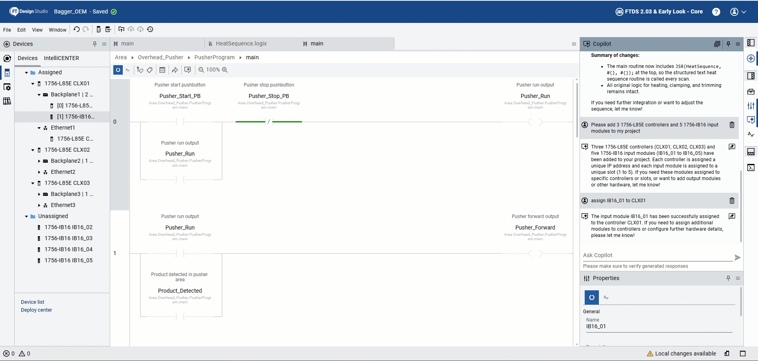
Task: Expand the Backplane2 tree node
Action: [39, 161]
